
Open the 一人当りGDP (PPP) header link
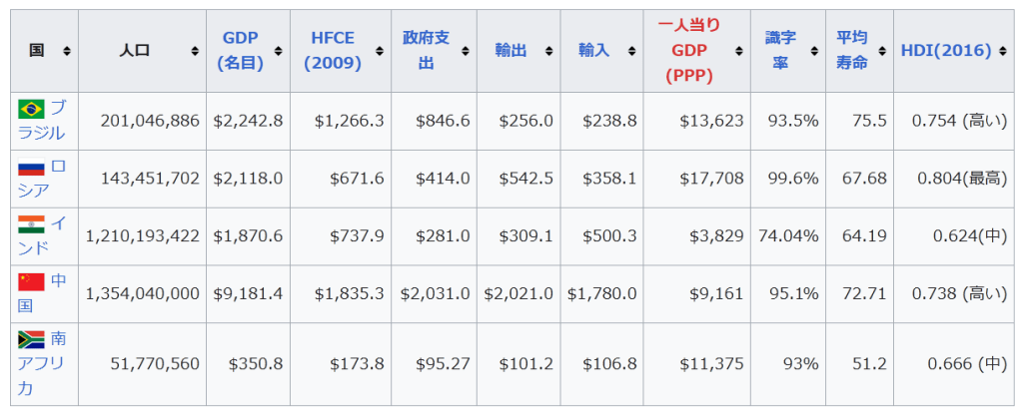click(689, 50)
